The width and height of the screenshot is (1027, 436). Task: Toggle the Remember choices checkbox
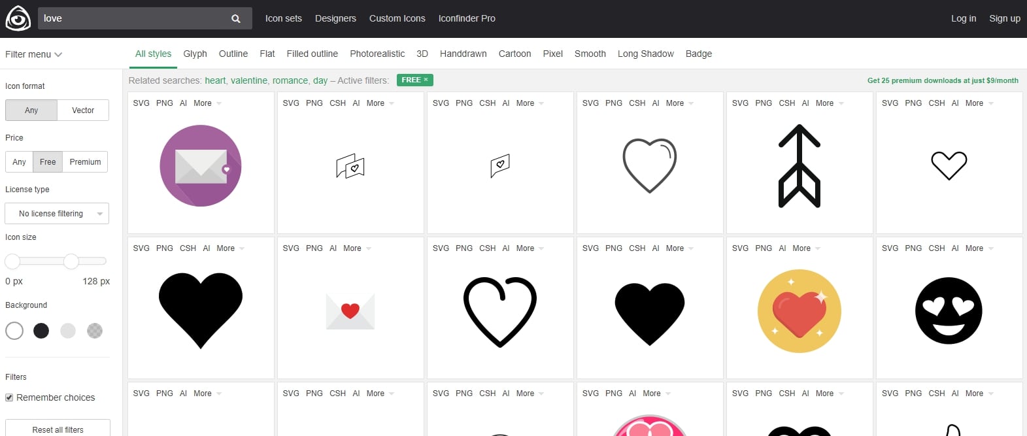pos(9,397)
